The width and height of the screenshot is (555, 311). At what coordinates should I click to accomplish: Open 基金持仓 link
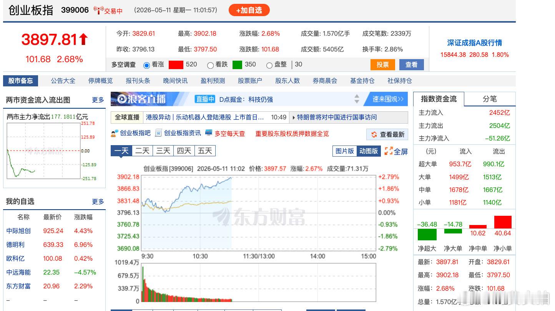pos(362,81)
